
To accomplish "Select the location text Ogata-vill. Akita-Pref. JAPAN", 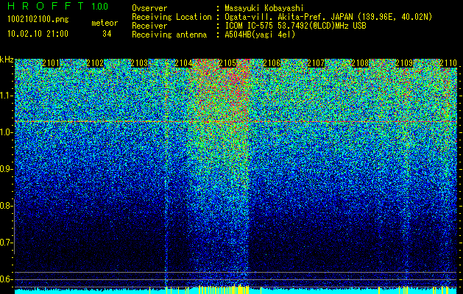I will coord(289,18).
